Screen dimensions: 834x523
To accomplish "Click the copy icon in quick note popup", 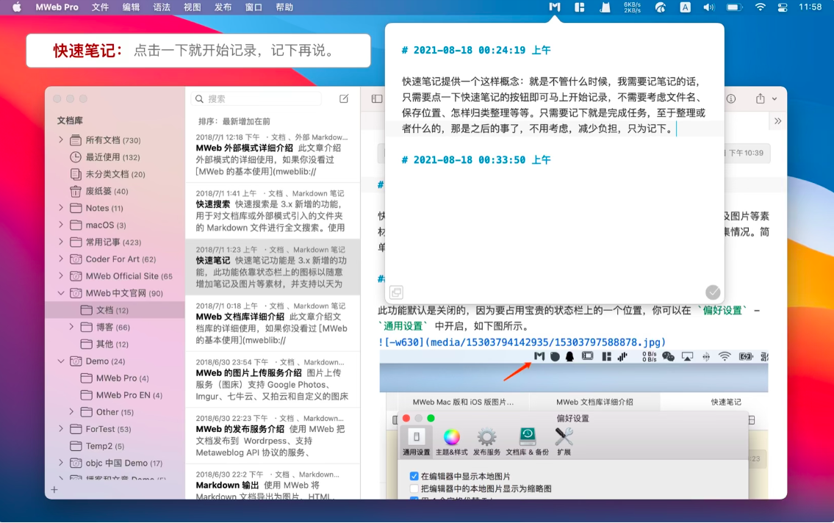I will 396,292.
